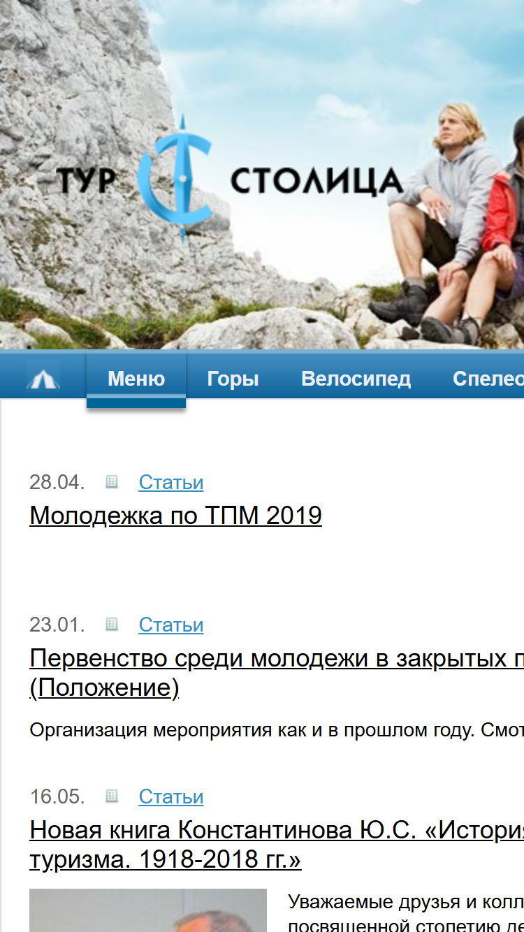Open the Меню navigation tab
The width and height of the screenshot is (524, 932).
[x=136, y=379]
